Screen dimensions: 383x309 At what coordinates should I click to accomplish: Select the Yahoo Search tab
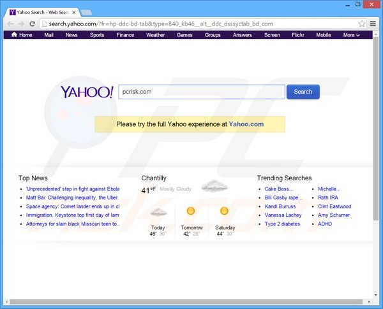pyautogui.click(x=43, y=13)
